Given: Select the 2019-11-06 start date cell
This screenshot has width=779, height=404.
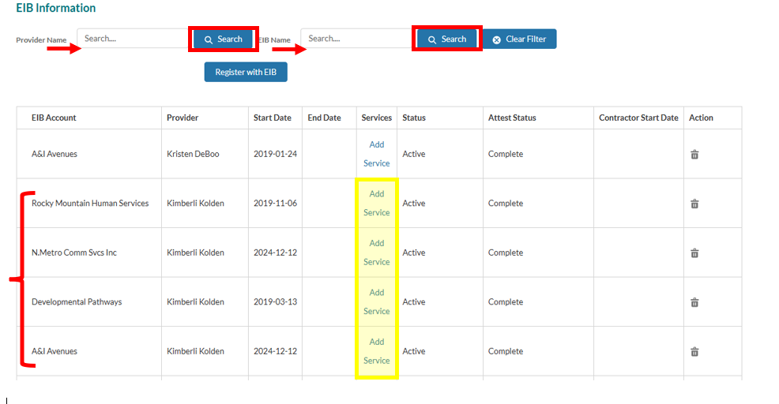Looking at the screenshot, I should [x=275, y=203].
